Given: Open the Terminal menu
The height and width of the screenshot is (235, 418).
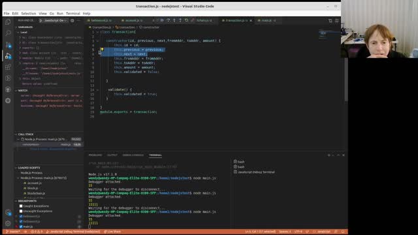Looking at the screenshot, I should pos(72,13).
